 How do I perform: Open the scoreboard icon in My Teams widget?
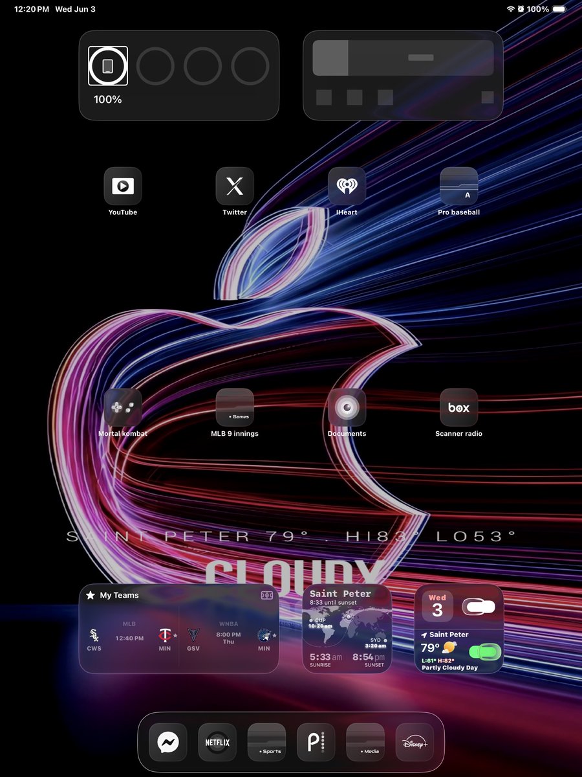click(x=266, y=595)
